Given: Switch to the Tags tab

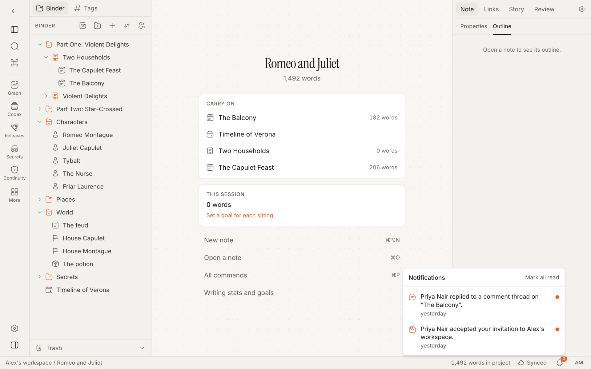Looking at the screenshot, I should (86, 8).
